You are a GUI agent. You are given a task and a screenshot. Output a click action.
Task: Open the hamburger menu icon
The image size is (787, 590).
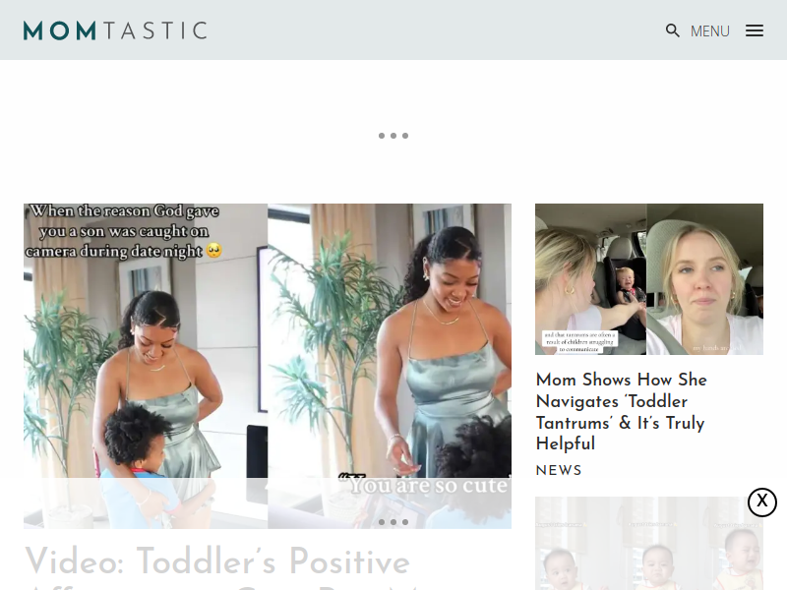(754, 30)
